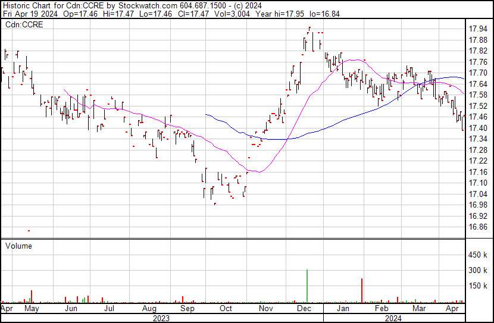This screenshot has height=323, width=494.
Task: Click the Jul month marker on the timeline
Action: tap(110, 309)
